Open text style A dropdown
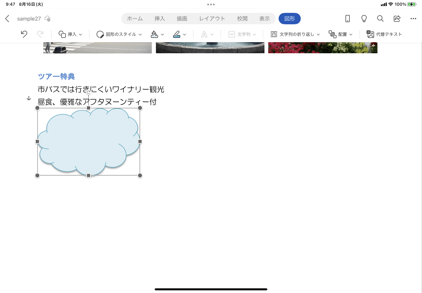This screenshot has height=293, width=422. 207,34
